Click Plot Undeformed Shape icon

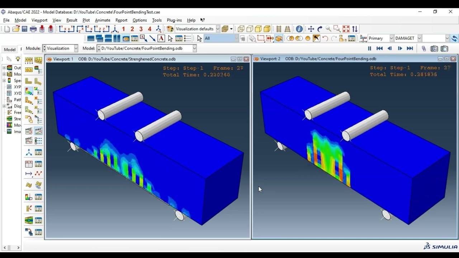(x=29, y=82)
